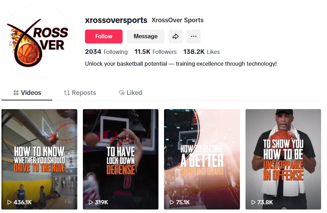The height and width of the screenshot is (213, 327).
Task: Click play icon on 73.8K video
Action: click(x=253, y=202)
